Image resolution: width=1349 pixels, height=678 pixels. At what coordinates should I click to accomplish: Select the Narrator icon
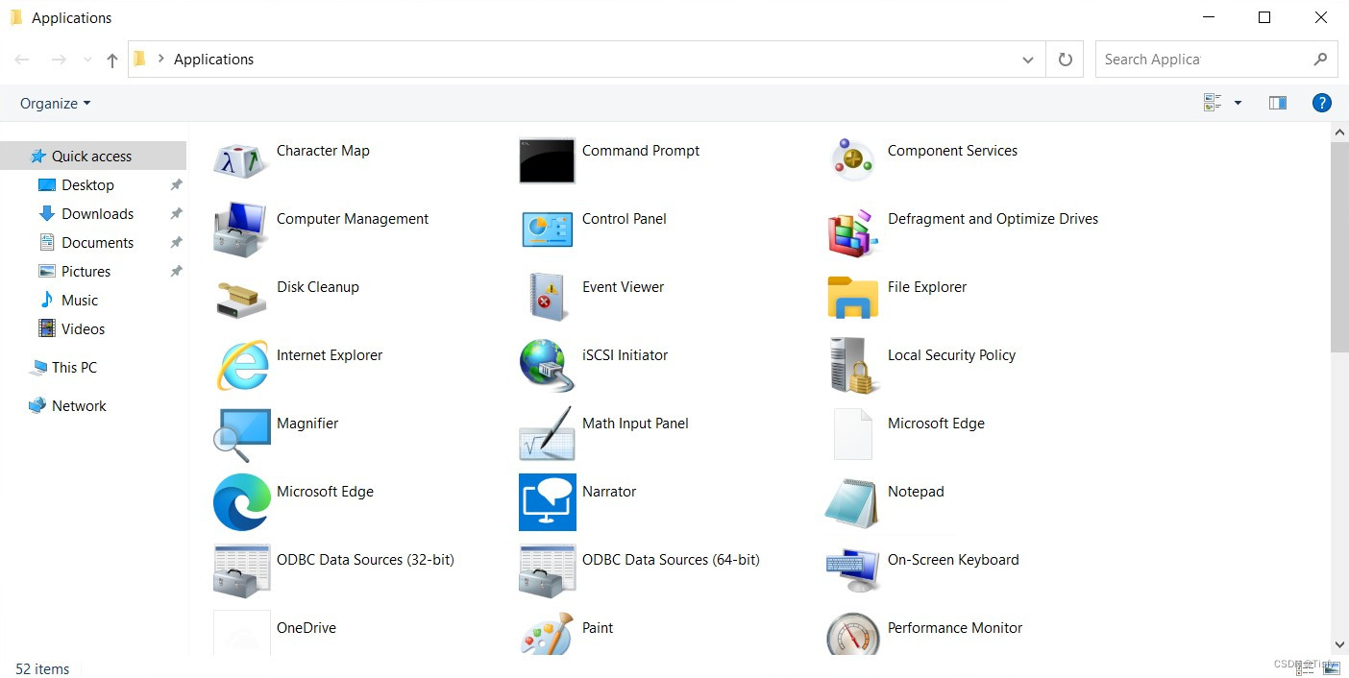[x=547, y=501]
